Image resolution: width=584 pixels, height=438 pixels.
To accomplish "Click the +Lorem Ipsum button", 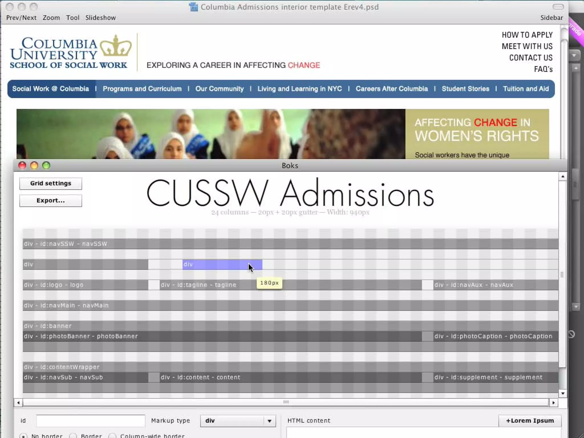I will point(530,421).
